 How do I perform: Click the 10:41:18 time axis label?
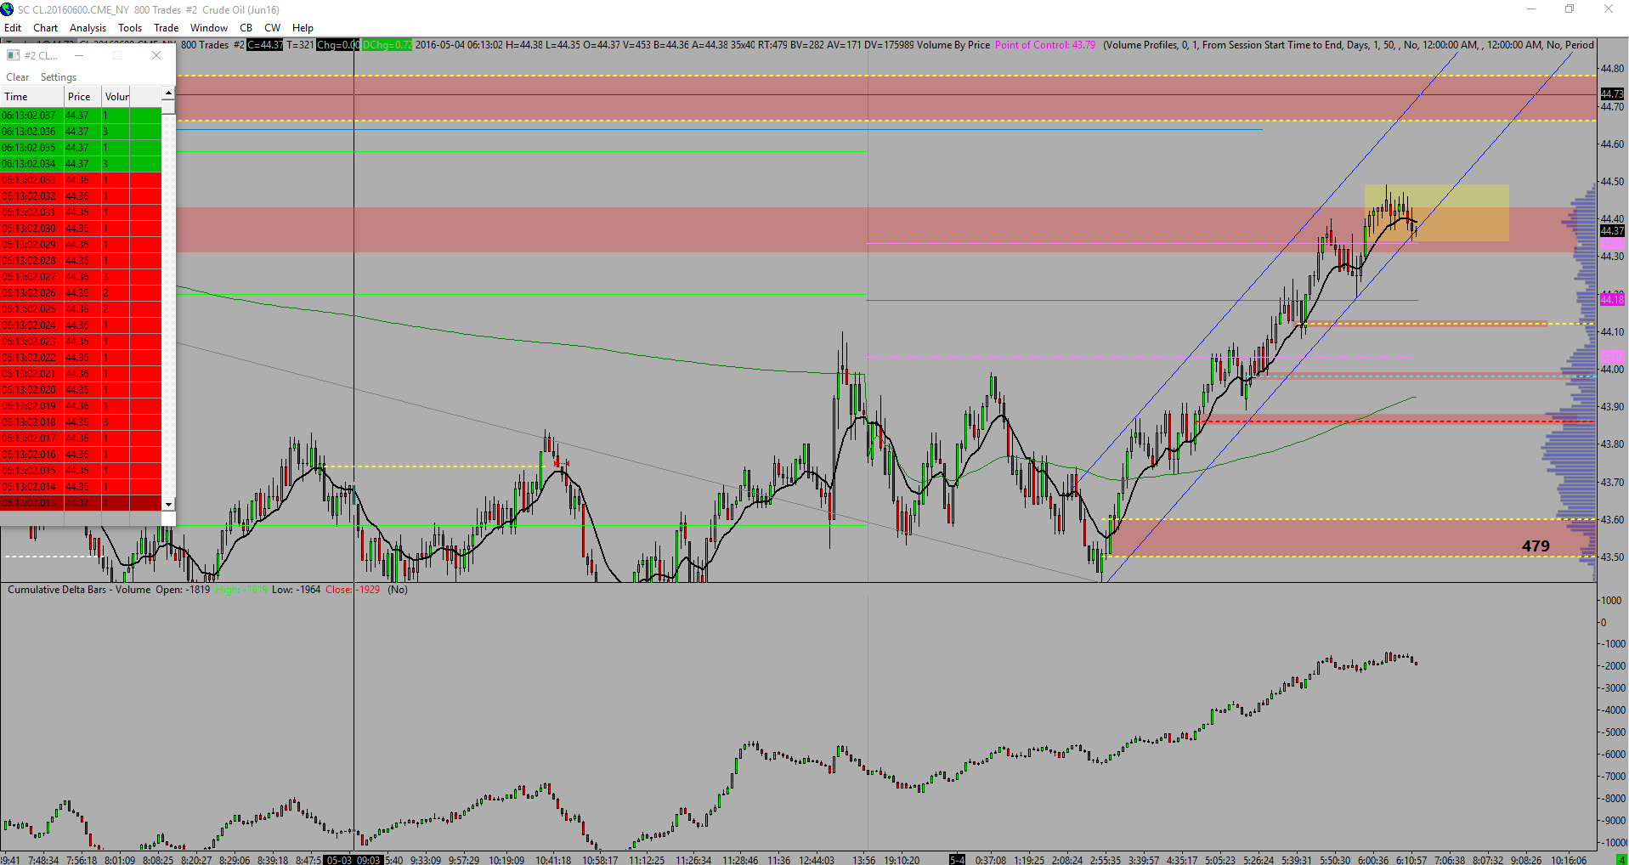click(553, 860)
